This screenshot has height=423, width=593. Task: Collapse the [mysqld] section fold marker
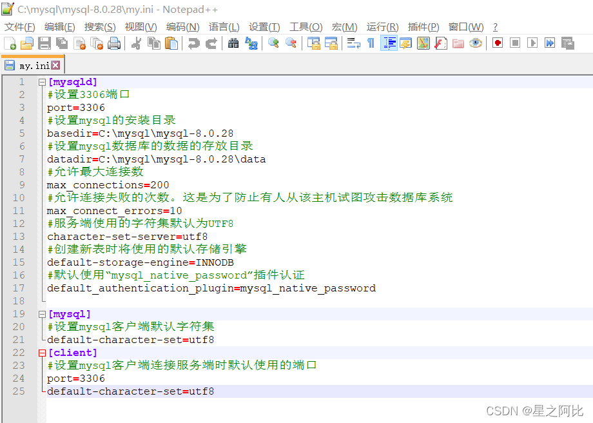(x=42, y=82)
